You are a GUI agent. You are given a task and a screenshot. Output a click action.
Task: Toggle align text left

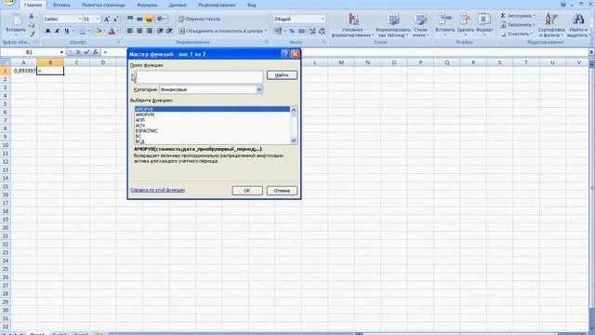(130, 31)
